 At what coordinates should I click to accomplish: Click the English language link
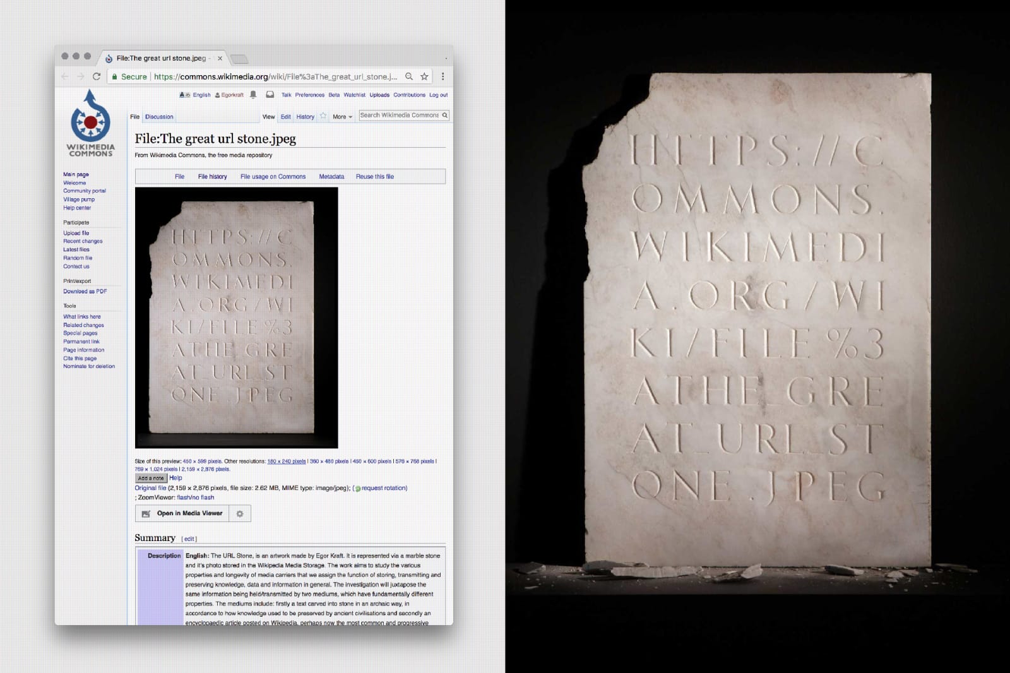(x=202, y=95)
